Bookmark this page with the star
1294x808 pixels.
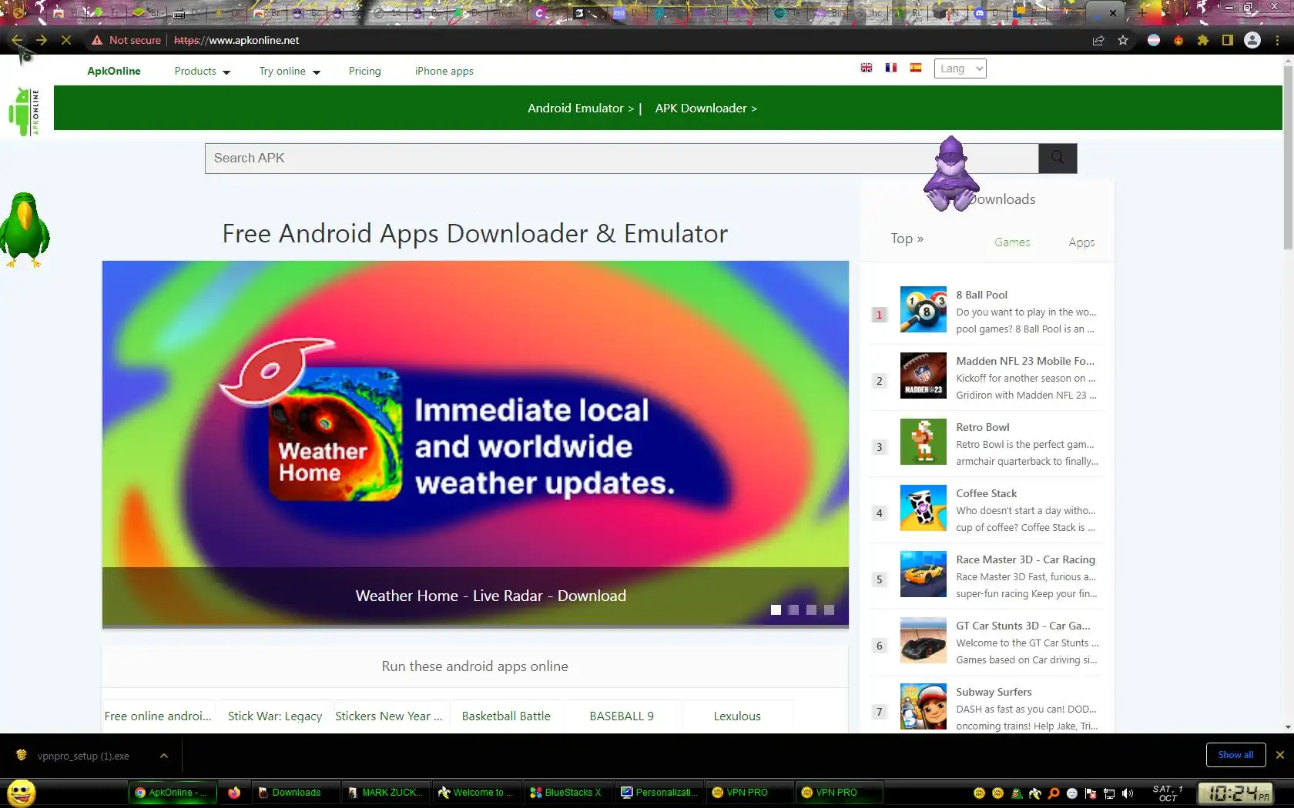coord(1123,40)
